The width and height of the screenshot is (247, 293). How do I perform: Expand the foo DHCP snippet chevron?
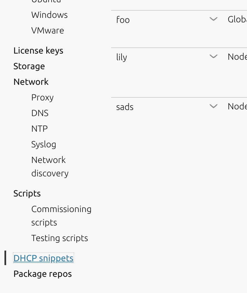pyautogui.click(x=213, y=19)
